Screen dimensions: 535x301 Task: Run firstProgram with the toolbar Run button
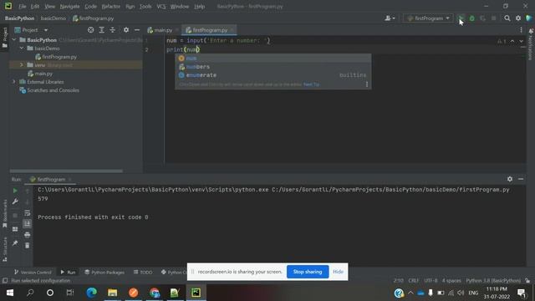tap(461, 18)
